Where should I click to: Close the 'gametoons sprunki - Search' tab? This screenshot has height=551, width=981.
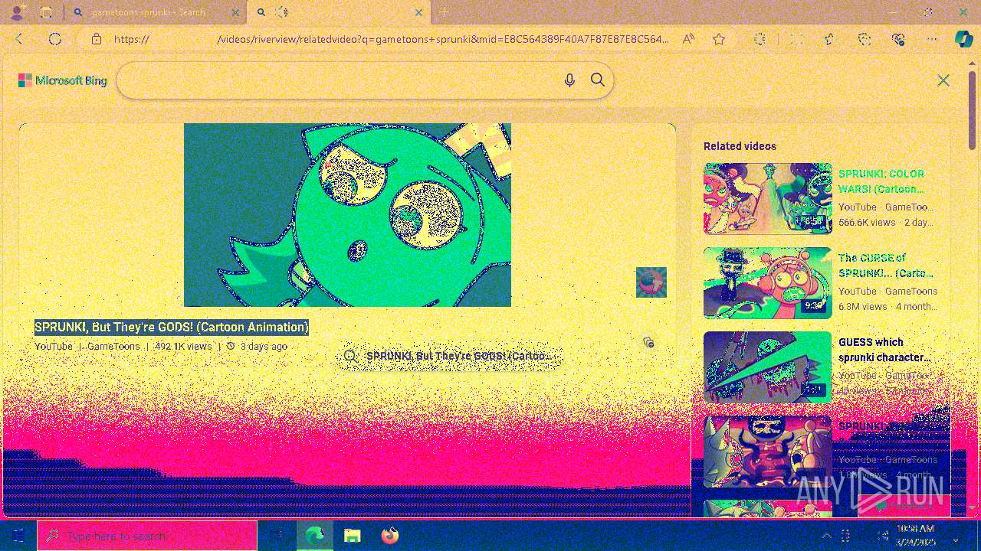pos(235,12)
